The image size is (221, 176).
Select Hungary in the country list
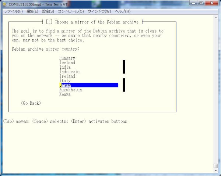pos(67,58)
